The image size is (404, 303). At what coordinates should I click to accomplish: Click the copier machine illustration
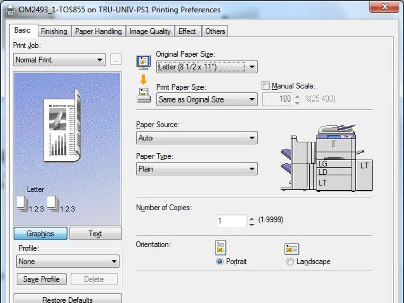tap(326, 158)
